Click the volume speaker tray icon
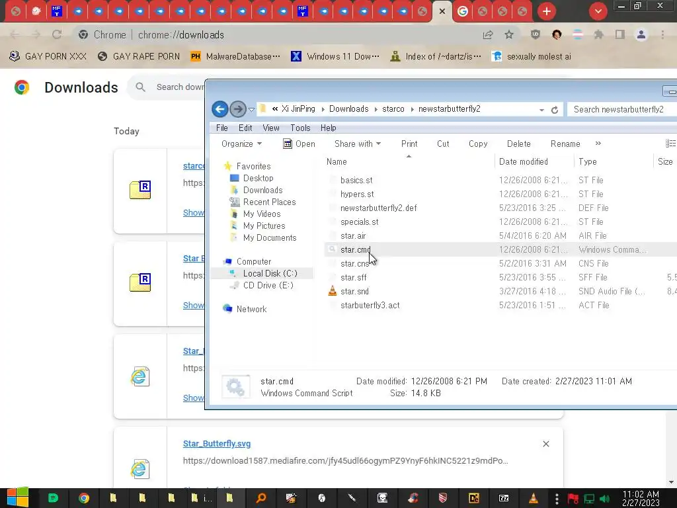 click(x=604, y=499)
